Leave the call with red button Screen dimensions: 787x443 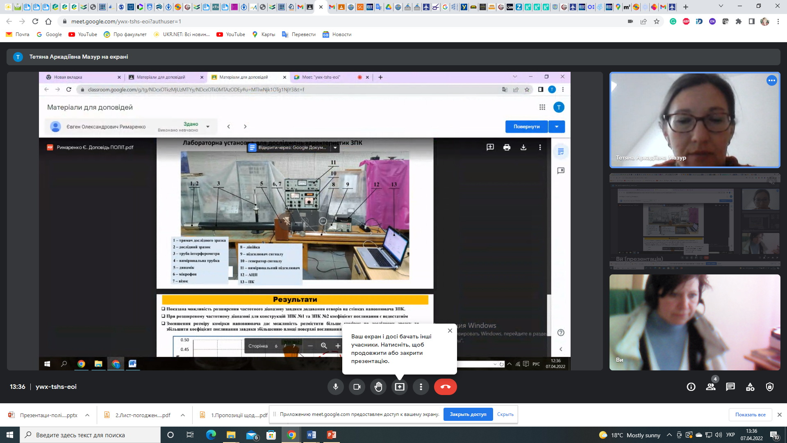coord(445,387)
